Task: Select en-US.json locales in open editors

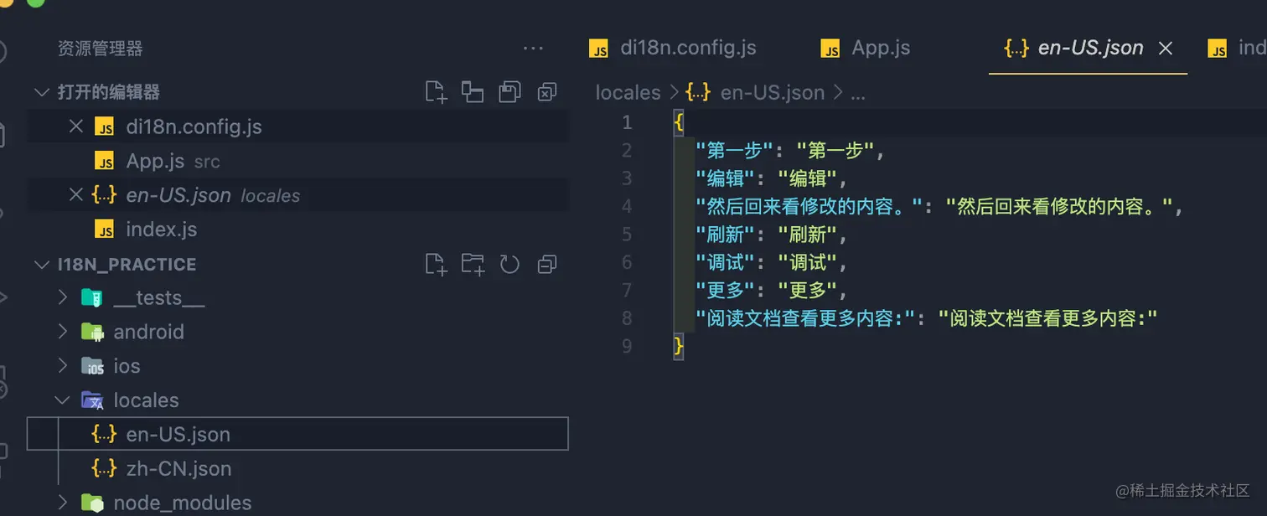Action: tap(297, 195)
